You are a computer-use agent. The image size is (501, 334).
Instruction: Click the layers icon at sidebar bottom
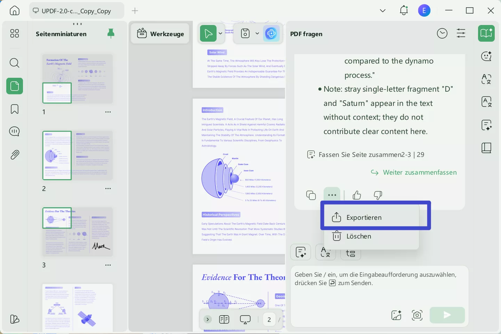(15, 319)
